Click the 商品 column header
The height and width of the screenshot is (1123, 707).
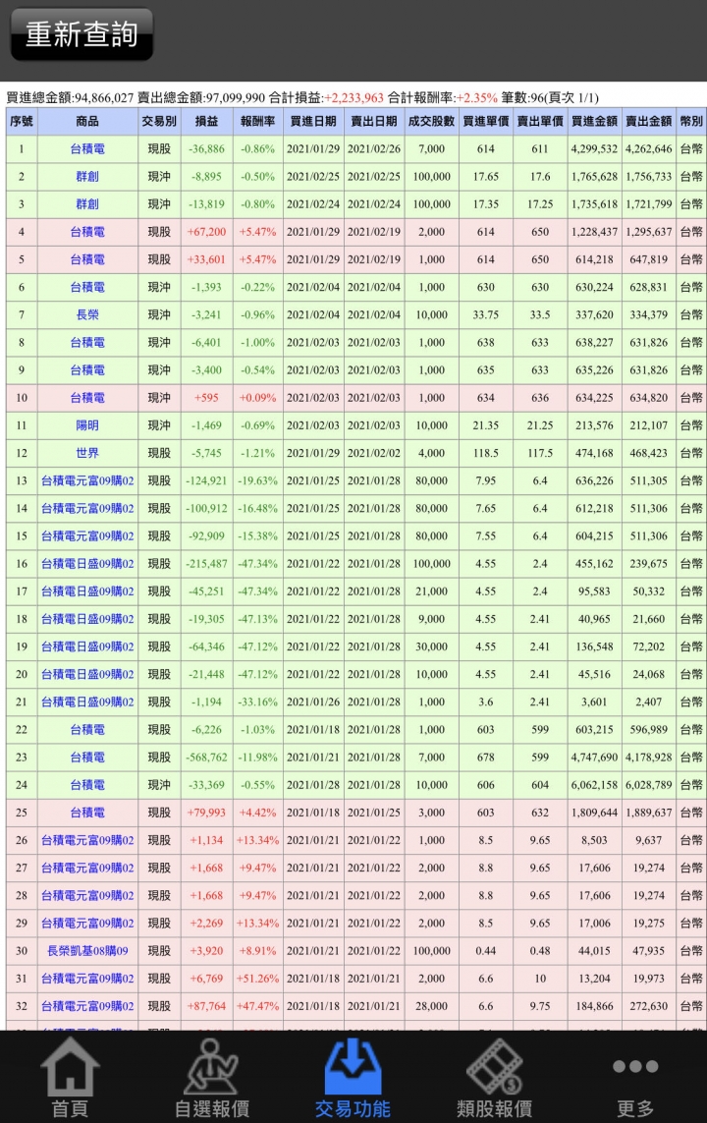point(87,121)
